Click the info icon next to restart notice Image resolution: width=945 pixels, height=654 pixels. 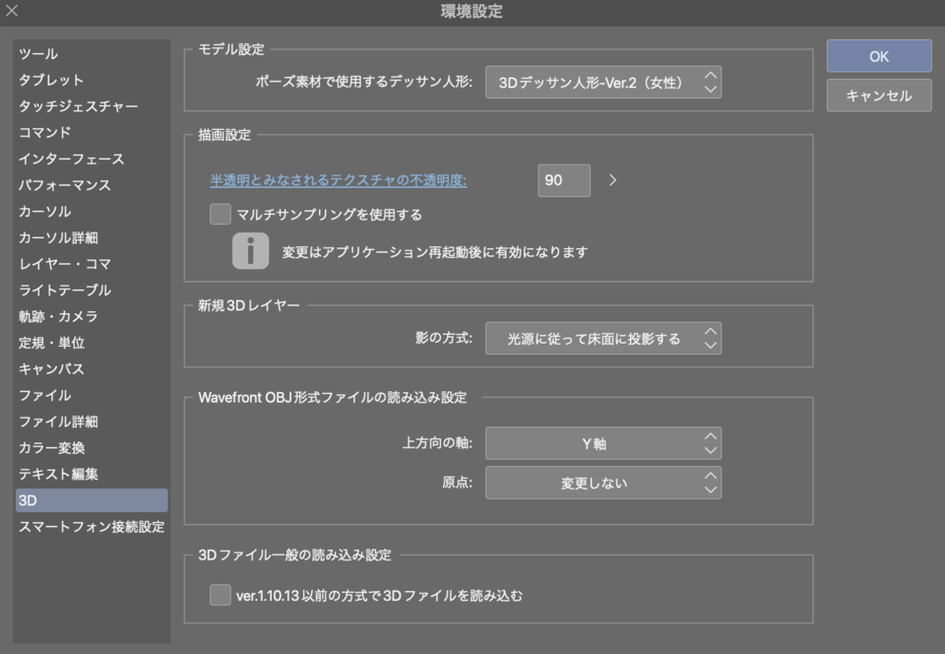[251, 251]
